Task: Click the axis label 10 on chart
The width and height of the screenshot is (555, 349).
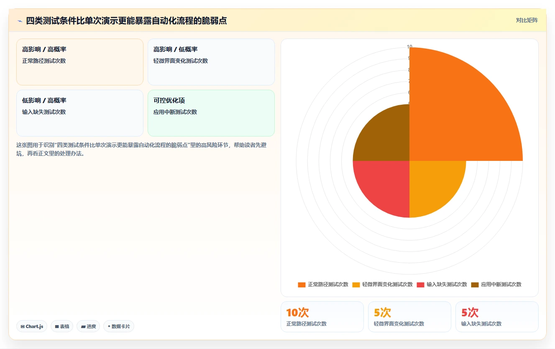Action: [x=409, y=47]
